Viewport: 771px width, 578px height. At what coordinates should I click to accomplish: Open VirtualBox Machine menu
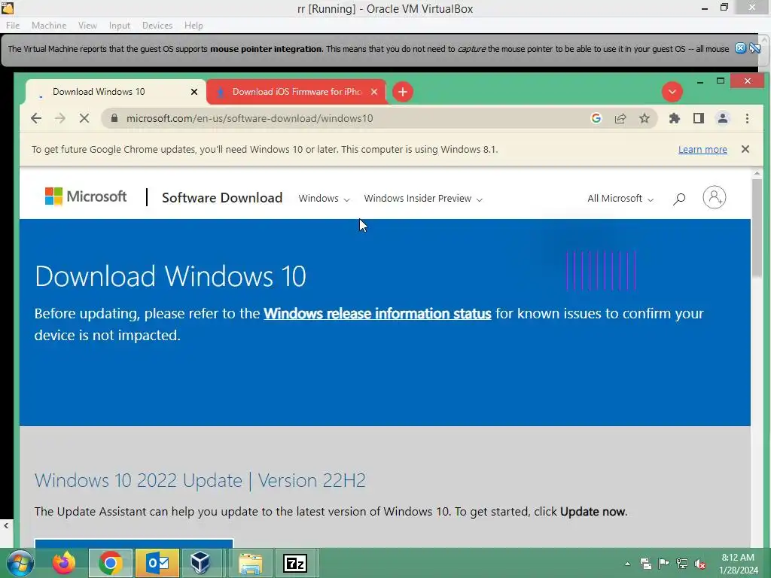[49, 26]
